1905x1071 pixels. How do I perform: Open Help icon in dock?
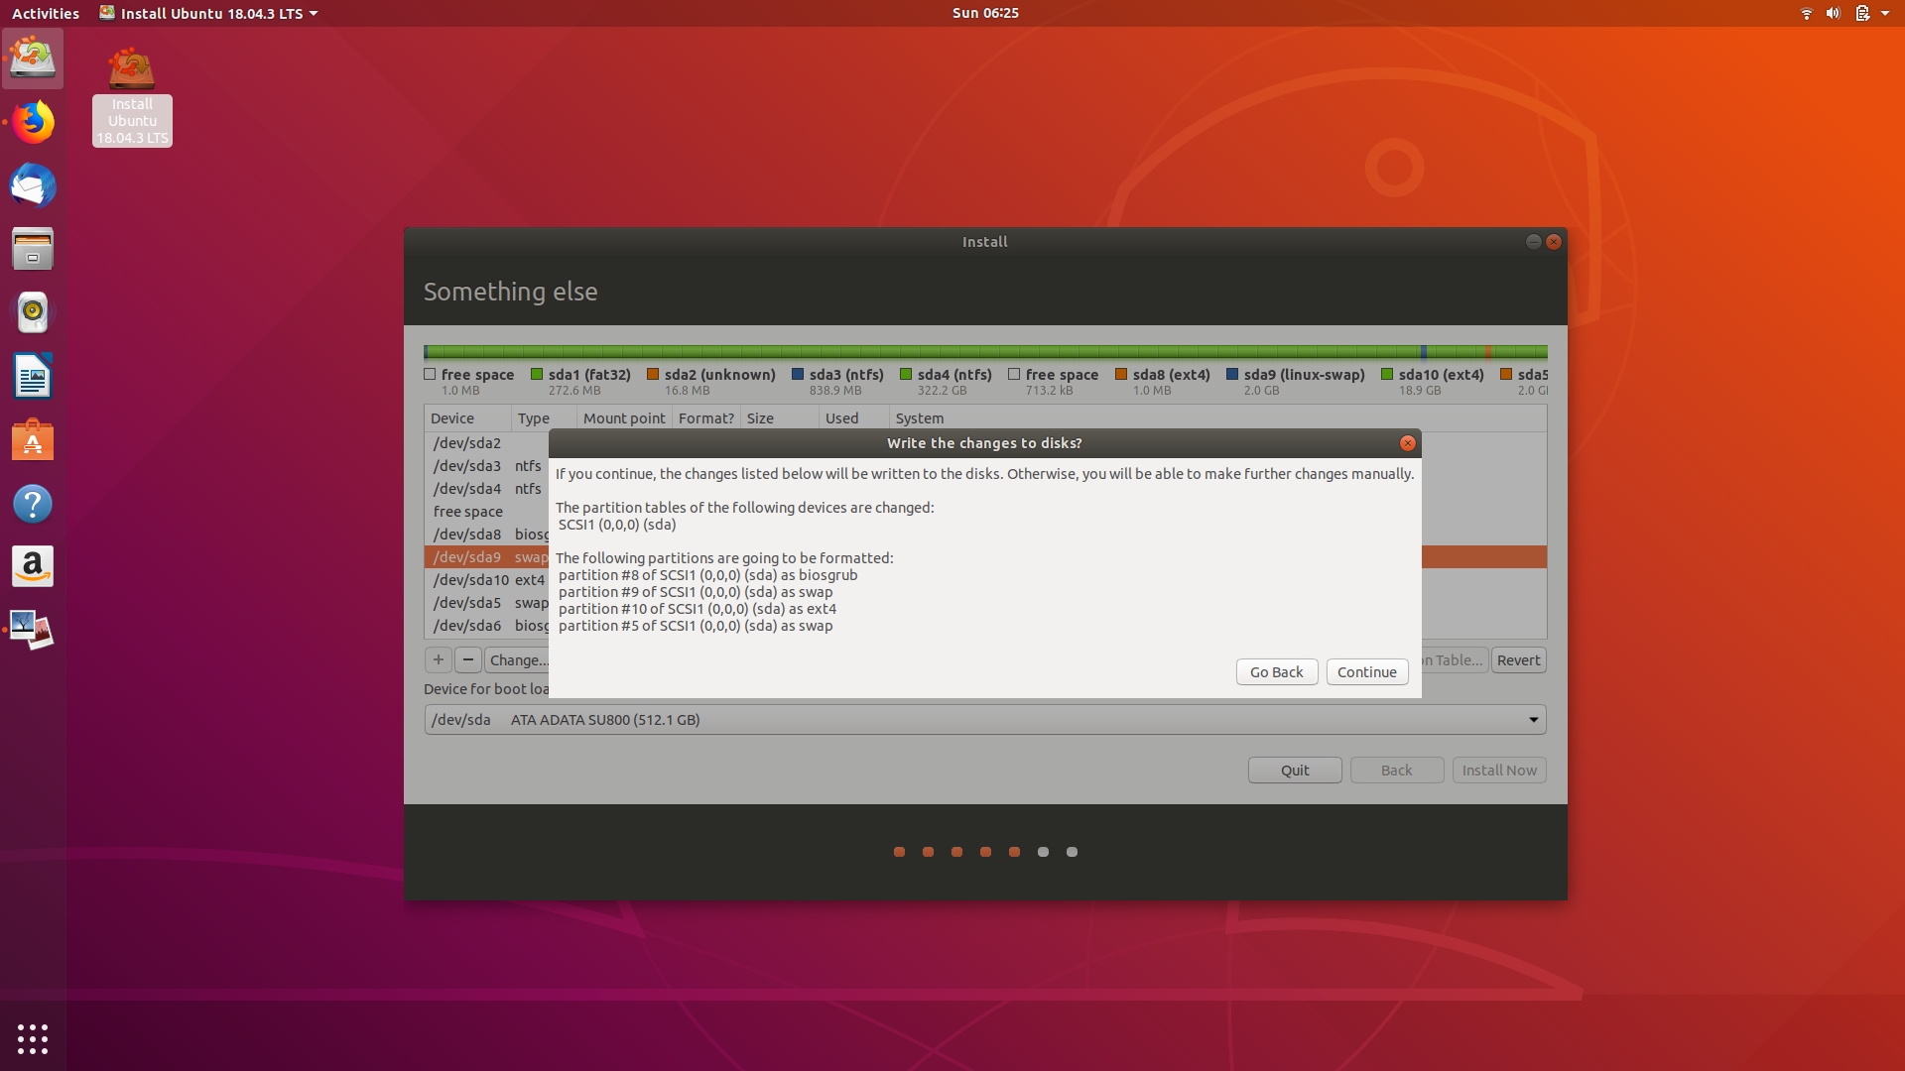click(x=33, y=504)
